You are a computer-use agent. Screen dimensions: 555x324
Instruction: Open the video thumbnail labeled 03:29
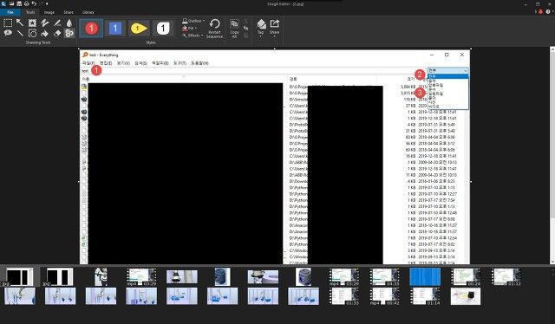coord(141,276)
